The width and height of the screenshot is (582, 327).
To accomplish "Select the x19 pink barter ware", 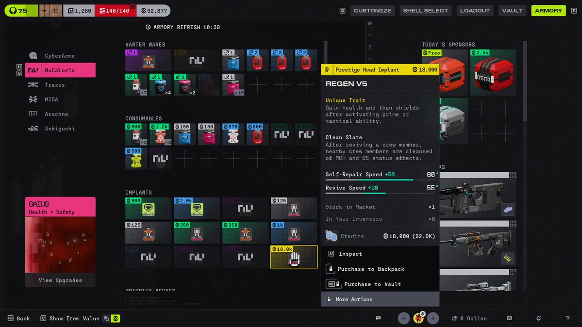I will (x=233, y=84).
